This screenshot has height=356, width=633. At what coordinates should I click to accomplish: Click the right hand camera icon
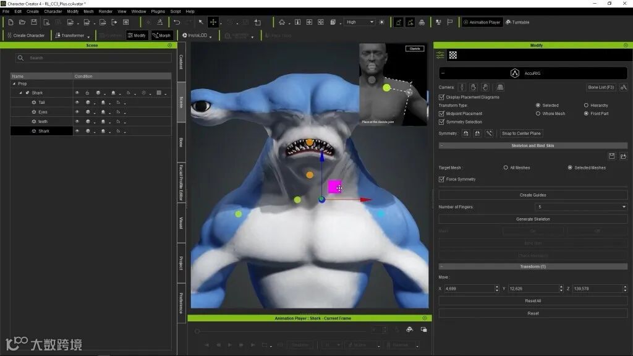tap(485, 87)
